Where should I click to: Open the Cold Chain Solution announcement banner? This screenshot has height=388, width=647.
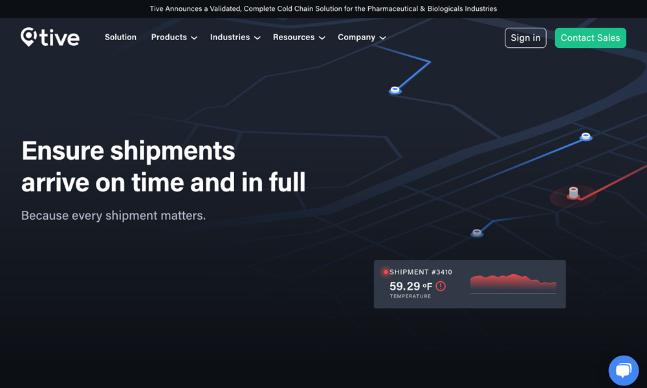tap(323, 9)
